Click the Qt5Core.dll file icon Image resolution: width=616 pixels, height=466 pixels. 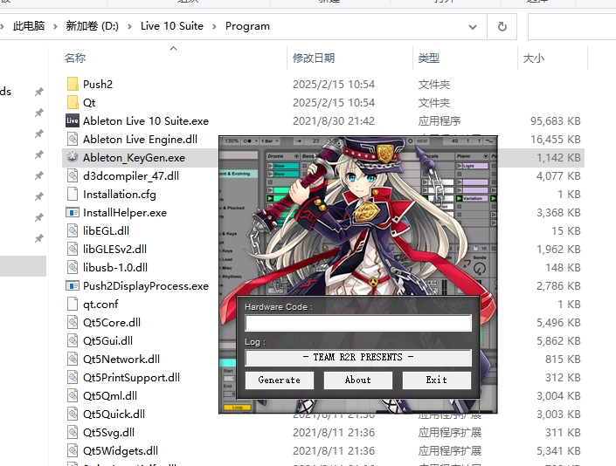pyautogui.click(x=73, y=322)
